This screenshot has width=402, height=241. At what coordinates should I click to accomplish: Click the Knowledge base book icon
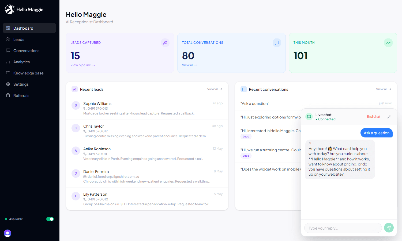pyautogui.click(x=8, y=73)
